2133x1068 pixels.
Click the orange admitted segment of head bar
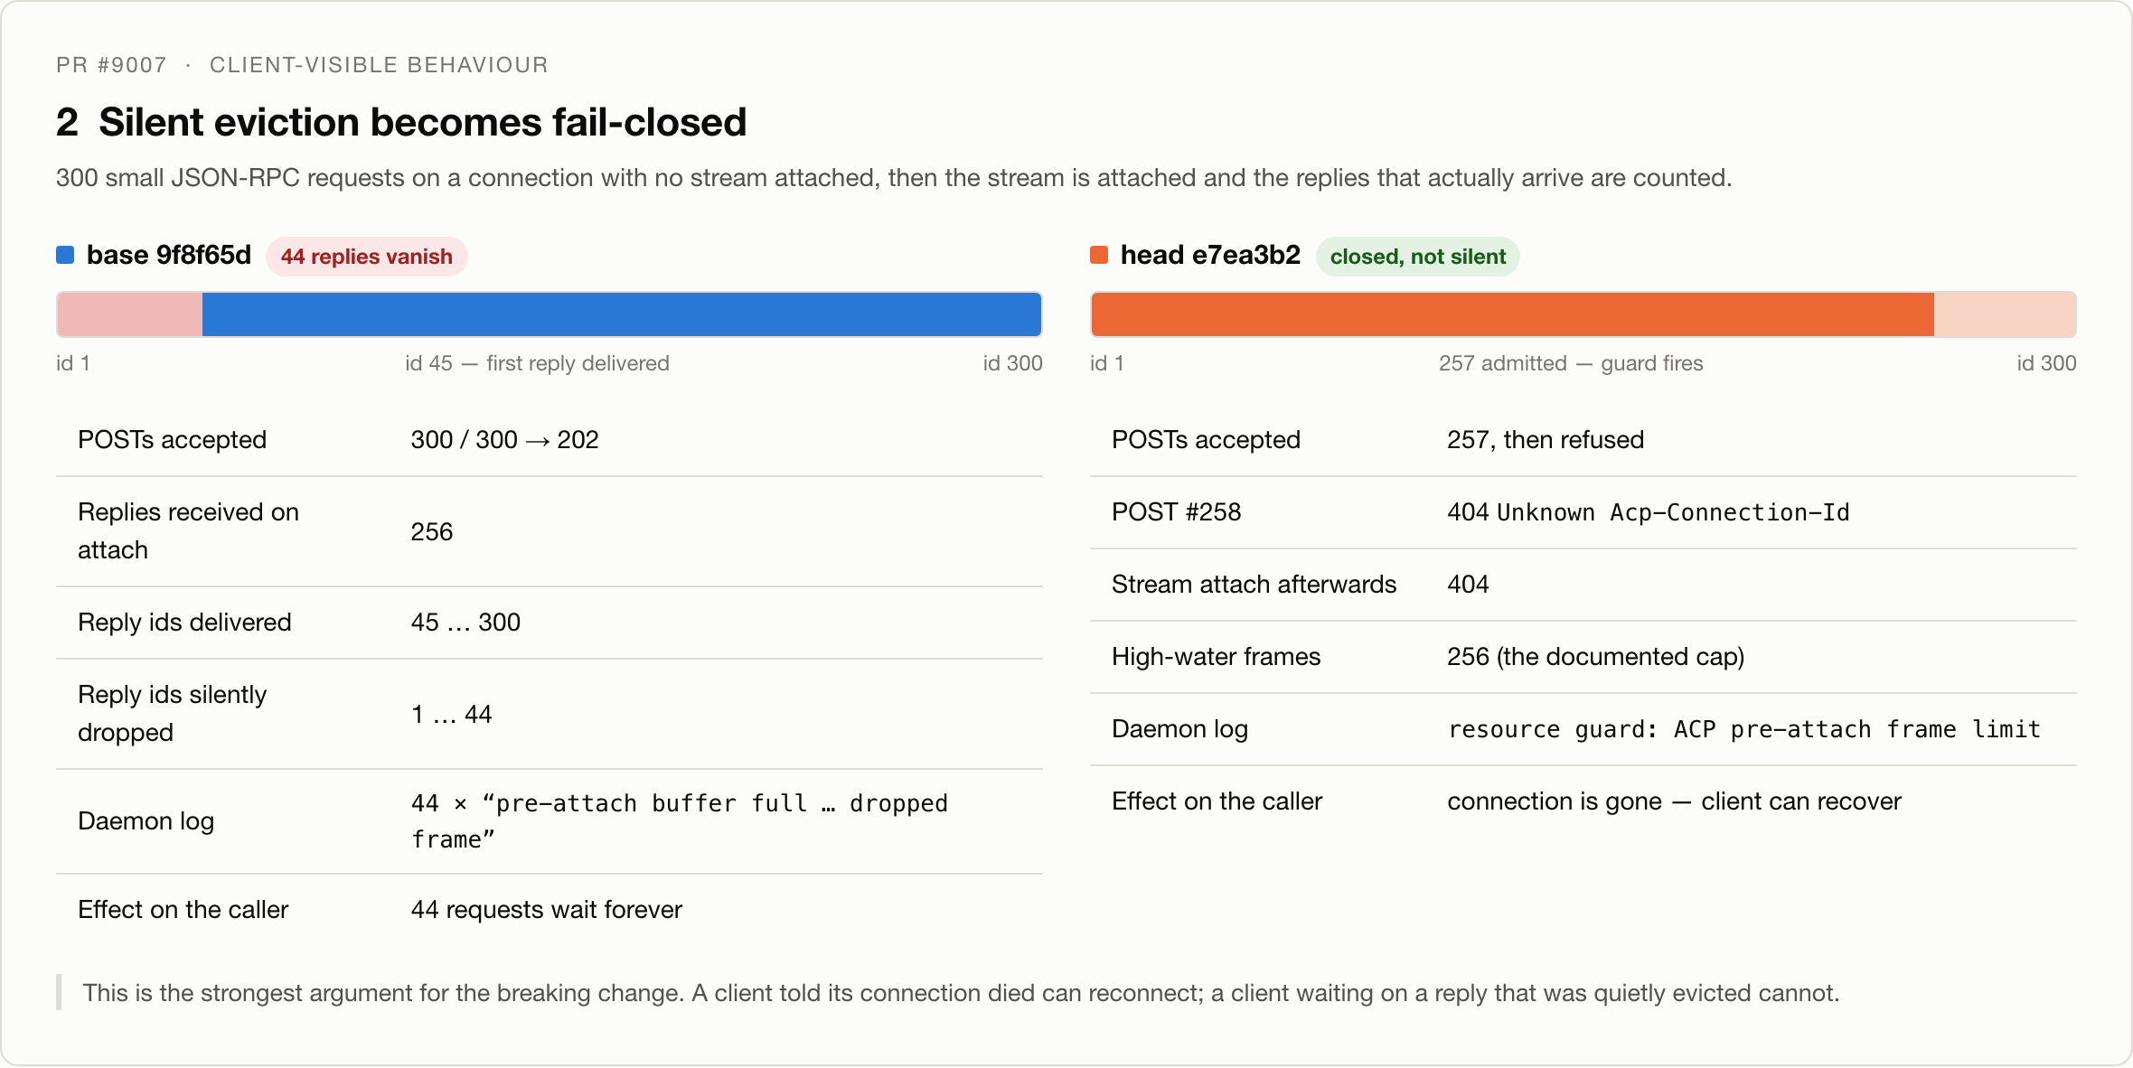tap(1512, 314)
